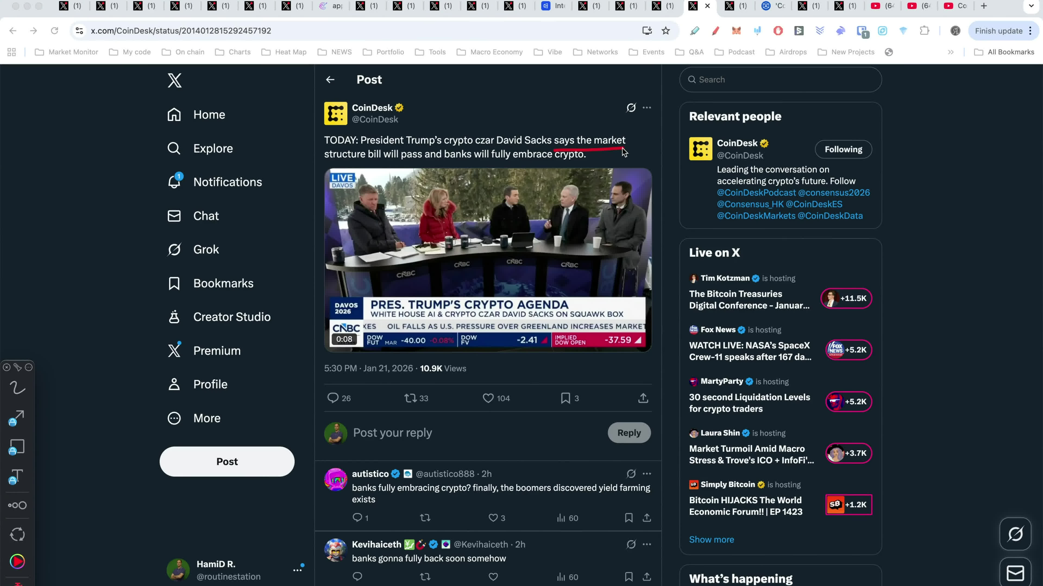Play the CNBC Davos video
The width and height of the screenshot is (1043, 586).
click(x=488, y=260)
